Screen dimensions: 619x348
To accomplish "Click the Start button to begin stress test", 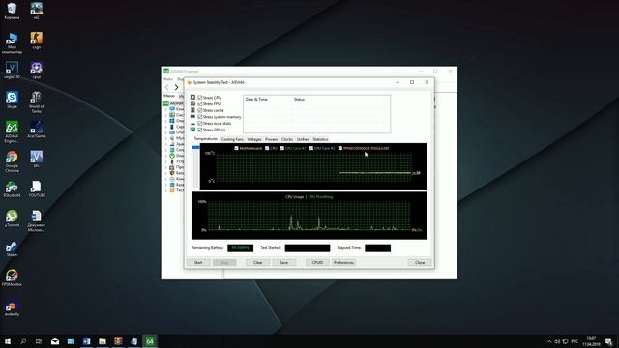I will (x=198, y=262).
